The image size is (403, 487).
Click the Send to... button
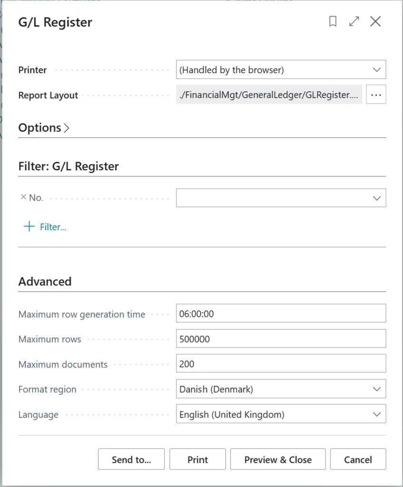click(x=131, y=459)
